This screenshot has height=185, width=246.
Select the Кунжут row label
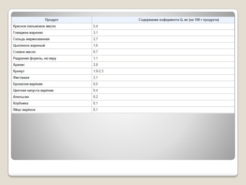(x=19, y=71)
